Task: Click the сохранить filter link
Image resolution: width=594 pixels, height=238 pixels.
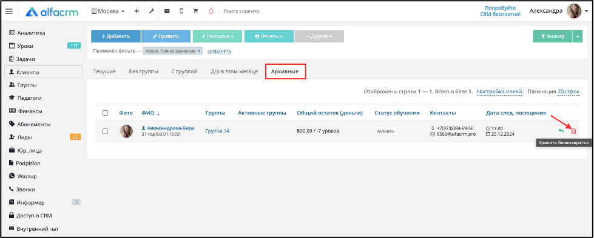Action: pos(220,51)
